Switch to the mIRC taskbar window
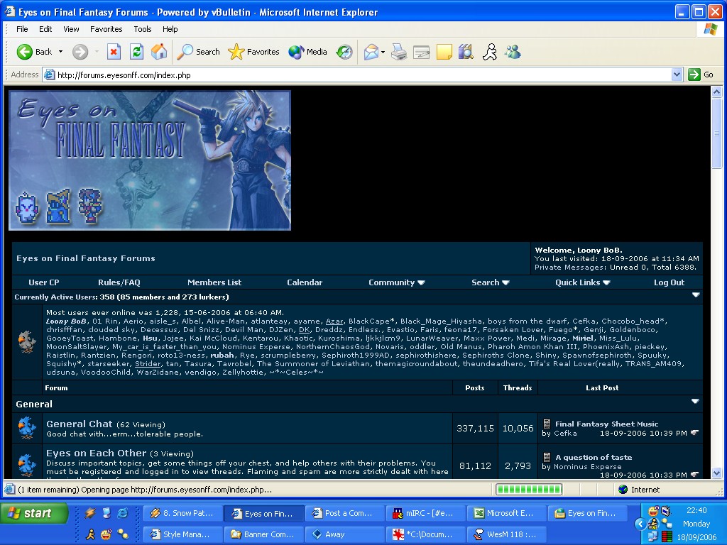 coord(426,514)
